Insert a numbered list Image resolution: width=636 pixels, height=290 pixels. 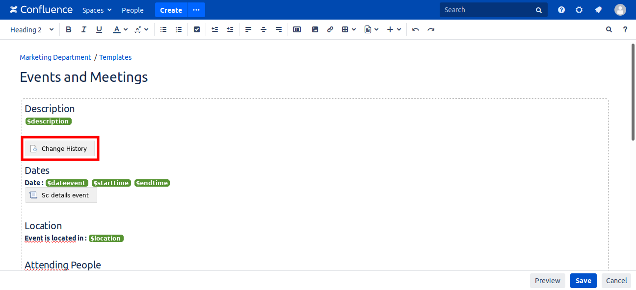[x=179, y=29]
